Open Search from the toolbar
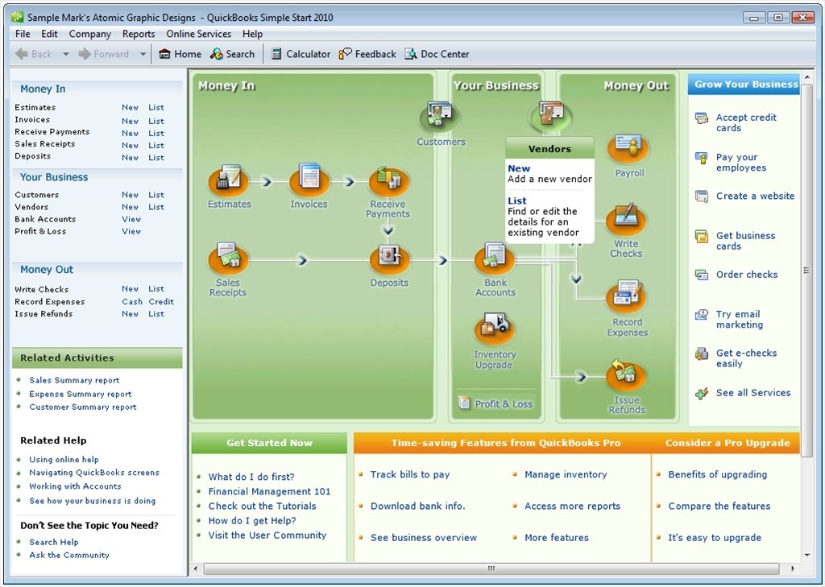This screenshot has height=587, width=825. pyautogui.click(x=232, y=54)
